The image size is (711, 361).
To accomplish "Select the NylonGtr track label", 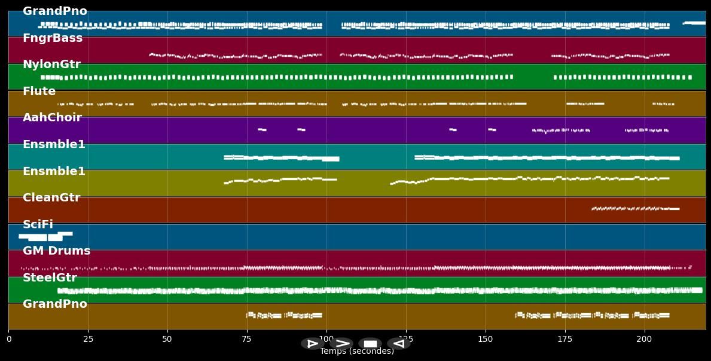I will 51,65.
